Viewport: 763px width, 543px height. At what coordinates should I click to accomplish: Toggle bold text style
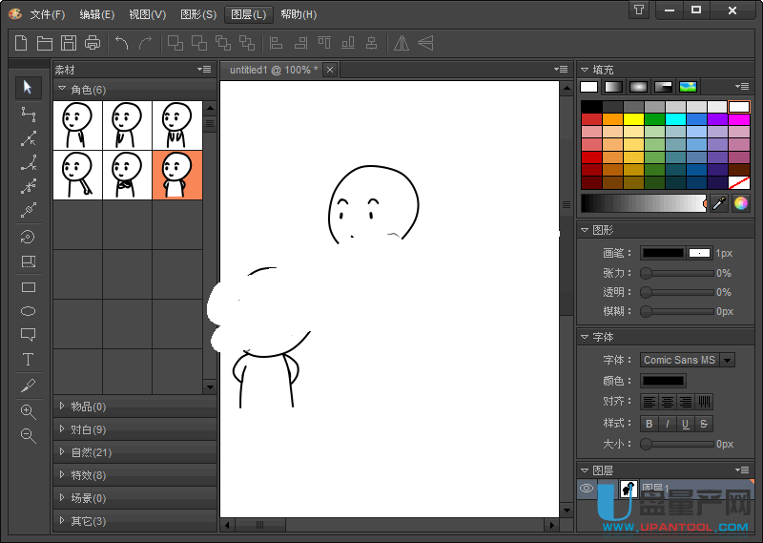[650, 424]
